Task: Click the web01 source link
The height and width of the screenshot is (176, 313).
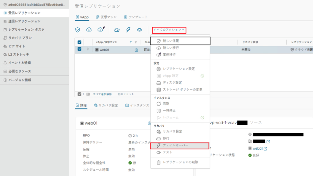Action: pyautogui.click(x=257, y=148)
